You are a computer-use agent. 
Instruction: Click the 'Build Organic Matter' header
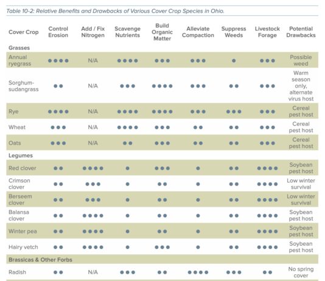(x=162, y=32)
